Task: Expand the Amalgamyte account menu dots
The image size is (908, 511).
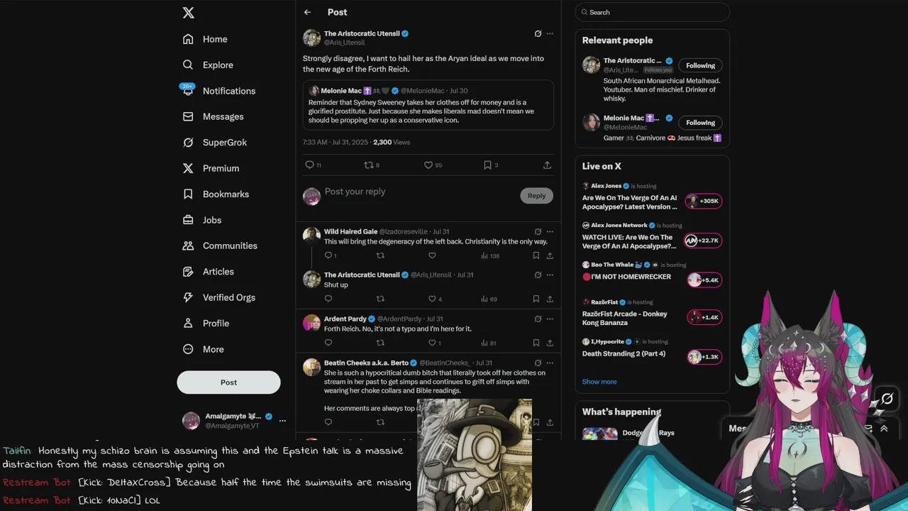Action: tap(282, 421)
